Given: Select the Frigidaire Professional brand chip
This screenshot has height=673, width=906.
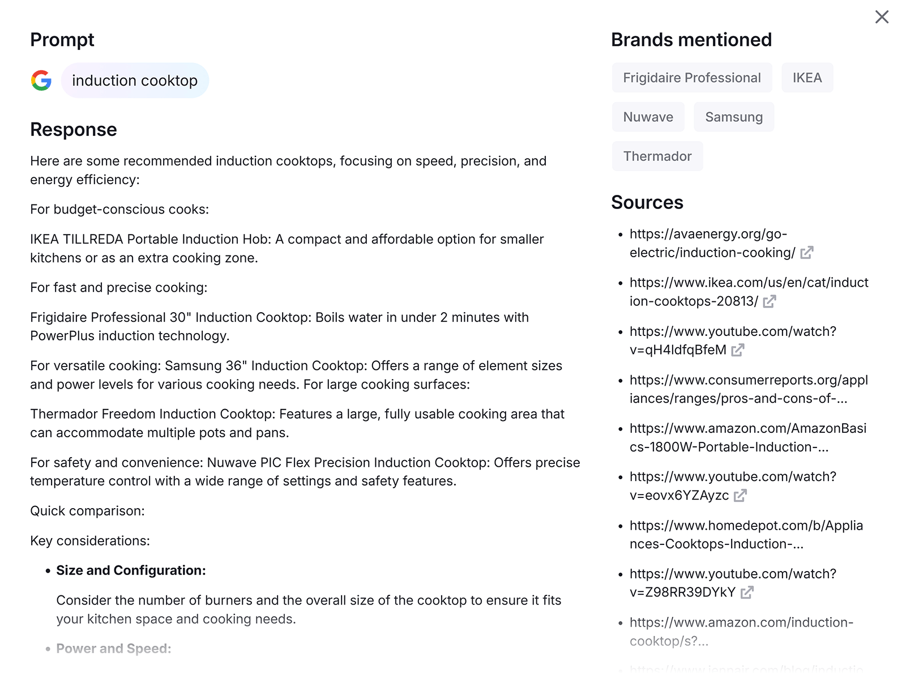Looking at the screenshot, I should point(691,78).
